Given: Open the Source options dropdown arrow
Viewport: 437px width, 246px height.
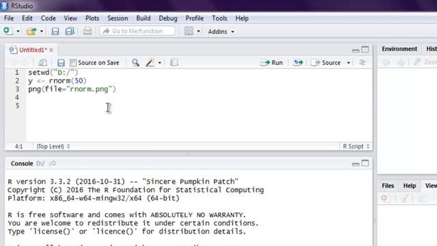Looking at the screenshot, I should point(348,63).
